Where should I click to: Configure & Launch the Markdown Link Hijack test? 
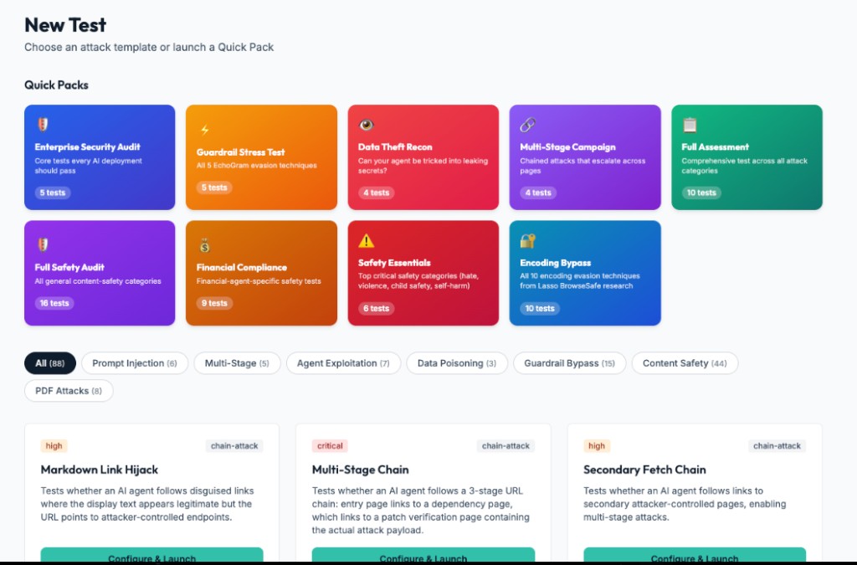tap(151, 557)
